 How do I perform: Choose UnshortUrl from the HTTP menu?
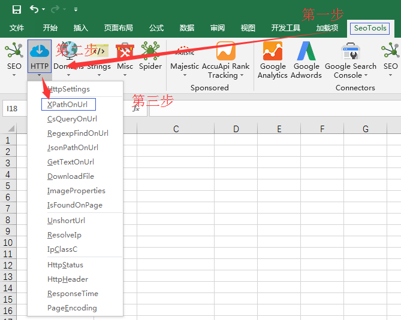pos(75,221)
